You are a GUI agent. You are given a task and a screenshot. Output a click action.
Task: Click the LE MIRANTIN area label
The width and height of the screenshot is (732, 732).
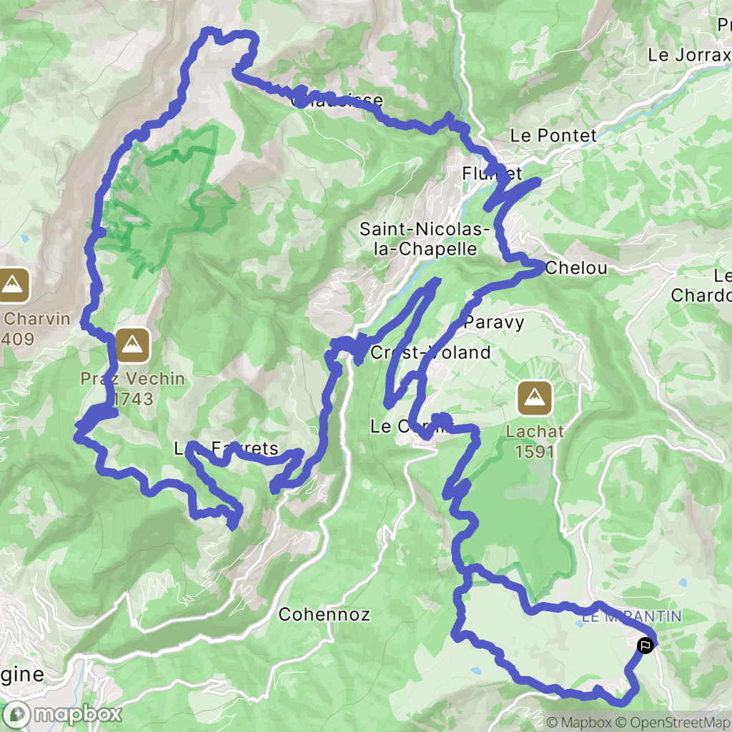(x=631, y=617)
